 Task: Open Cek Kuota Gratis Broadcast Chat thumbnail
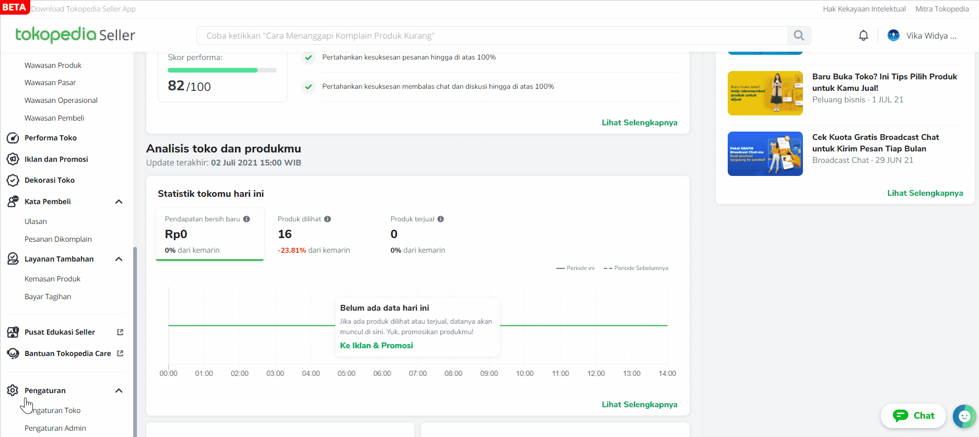[x=765, y=153]
